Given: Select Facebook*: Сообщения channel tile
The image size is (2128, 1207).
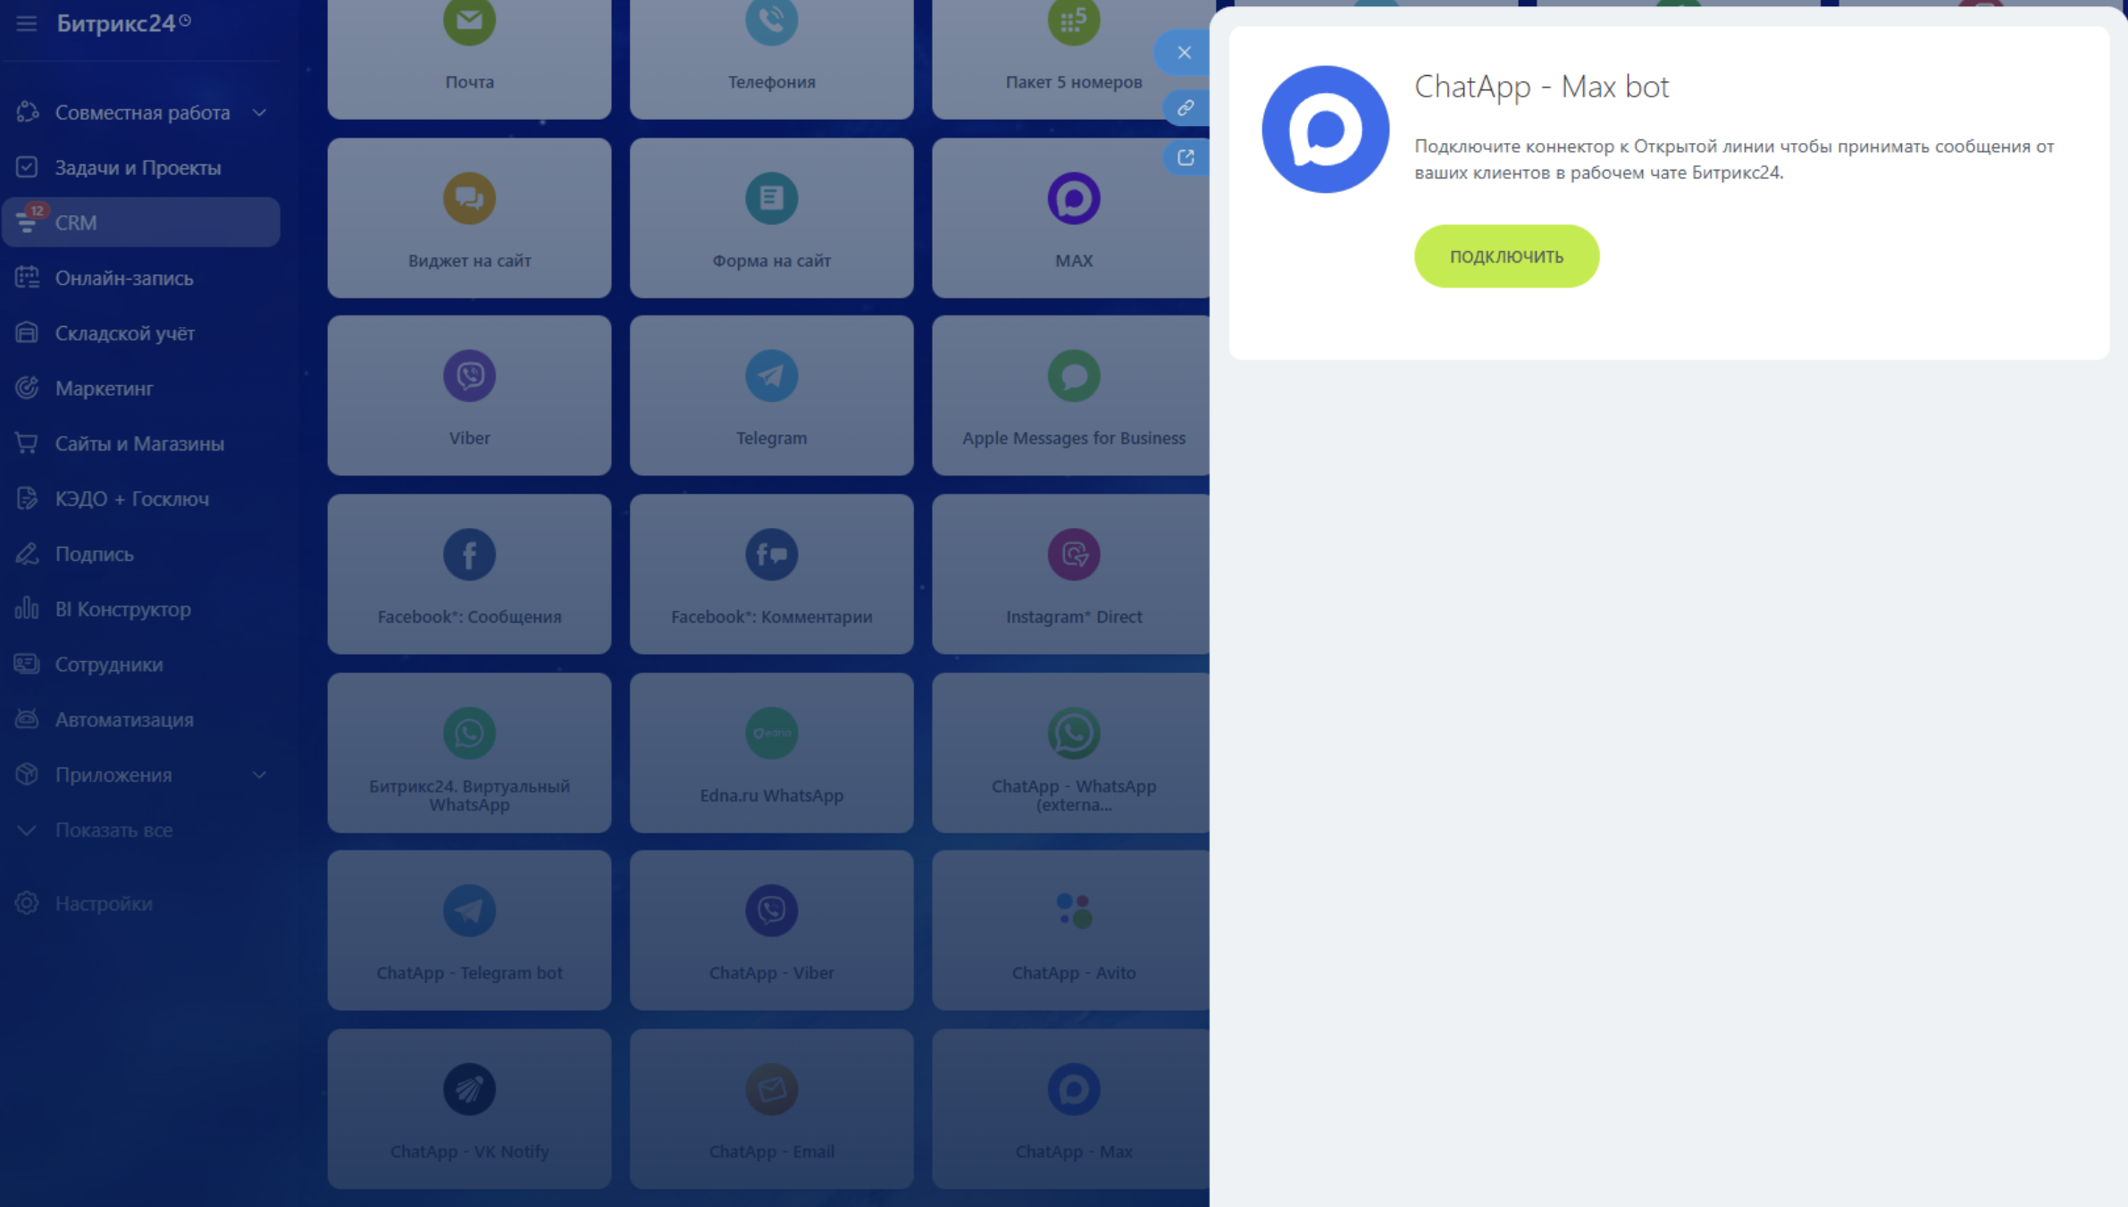Looking at the screenshot, I should pyautogui.click(x=469, y=574).
